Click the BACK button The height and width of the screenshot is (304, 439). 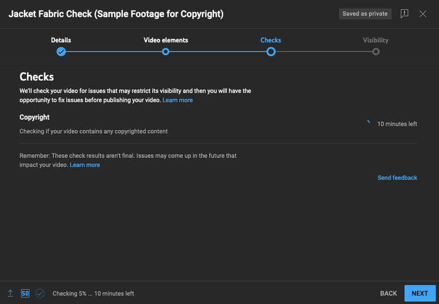tap(388, 293)
